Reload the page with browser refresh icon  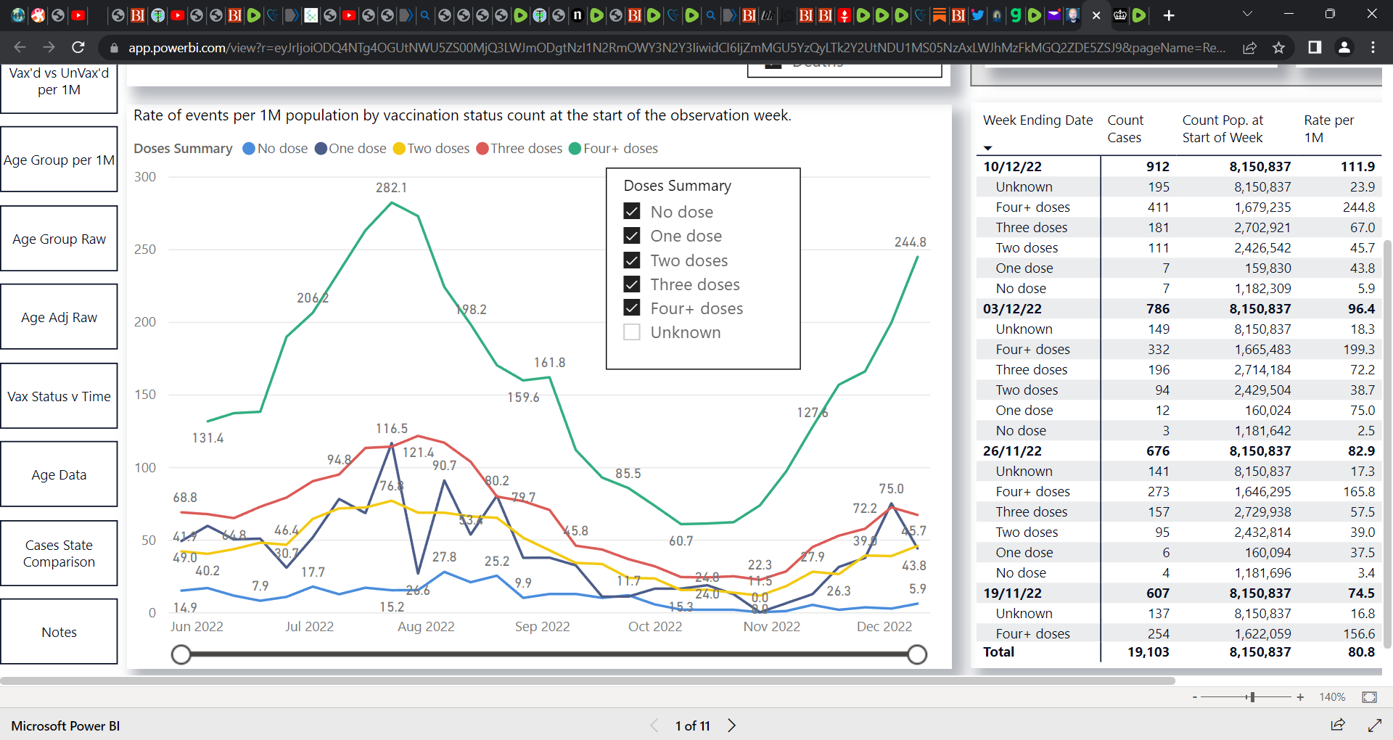click(x=78, y=48)
